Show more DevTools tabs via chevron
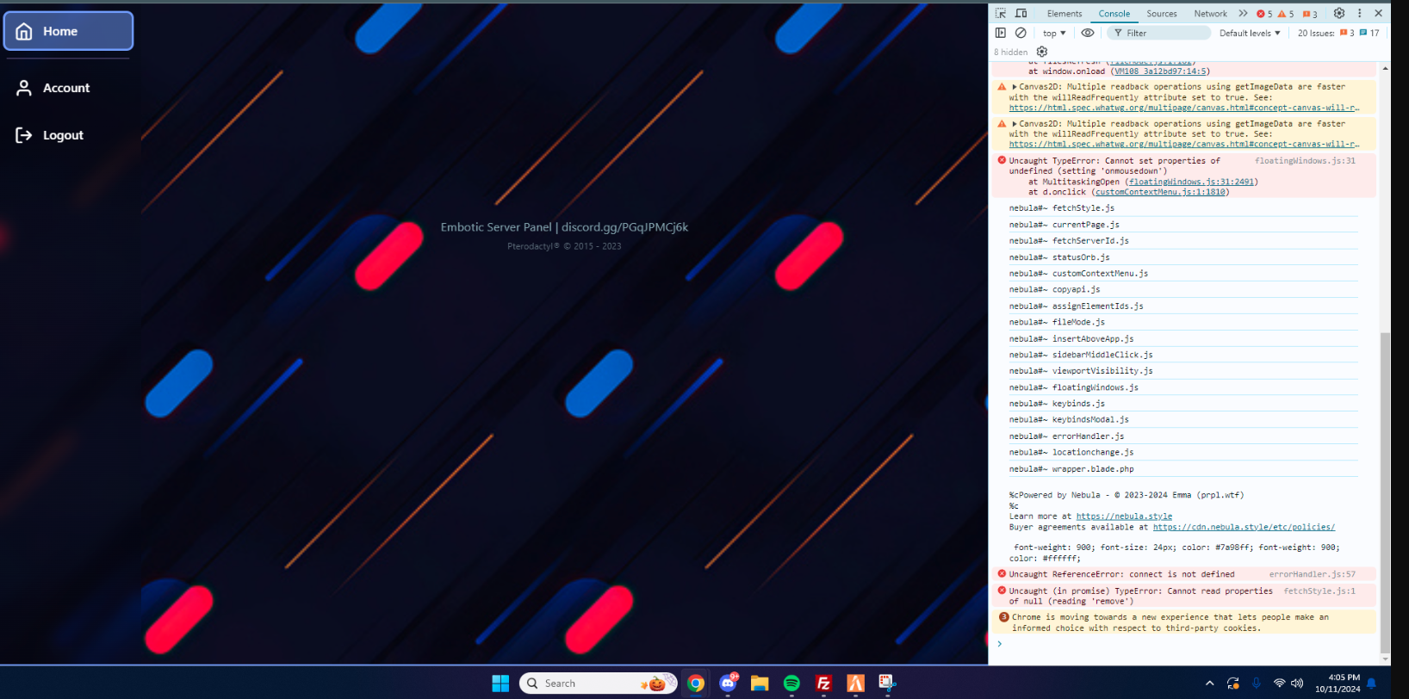Viewport: 1409px width, 699px height. click(1243, 14)
